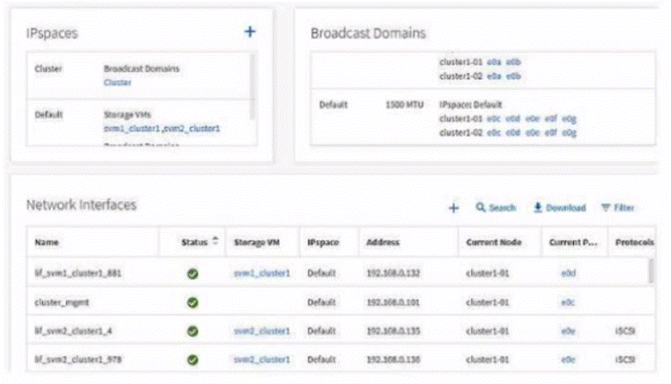Click the plus icon in the IPspaces panel
Viewport: 671px width, 384px height.
(250, 31)
